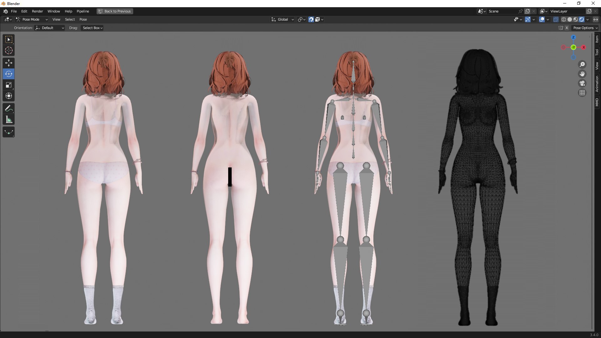Viewport: 601px width, 338px height.
Task: Switch to solid viewport shading
Action: tap(570, 19)
